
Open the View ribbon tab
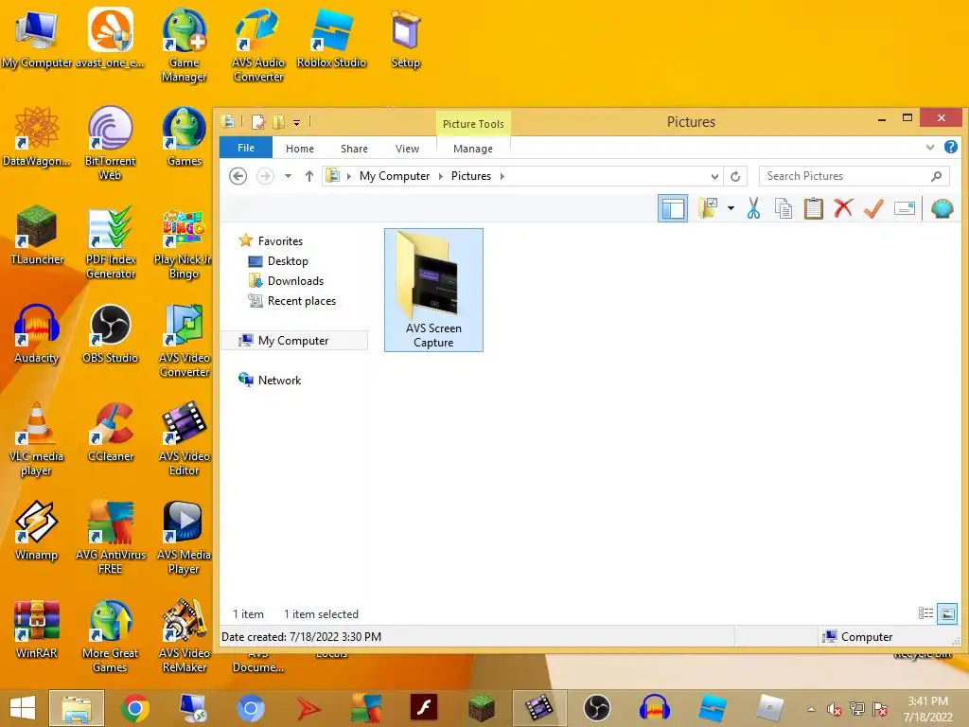click(x=407, y=149)
